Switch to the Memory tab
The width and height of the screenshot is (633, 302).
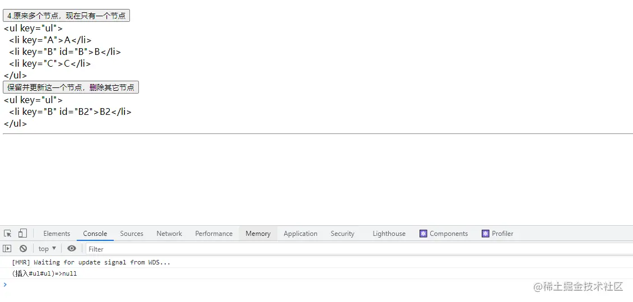(258, 233)
